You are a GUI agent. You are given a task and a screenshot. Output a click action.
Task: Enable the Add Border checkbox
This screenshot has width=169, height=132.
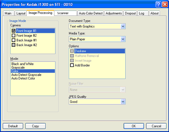(72, 65)
